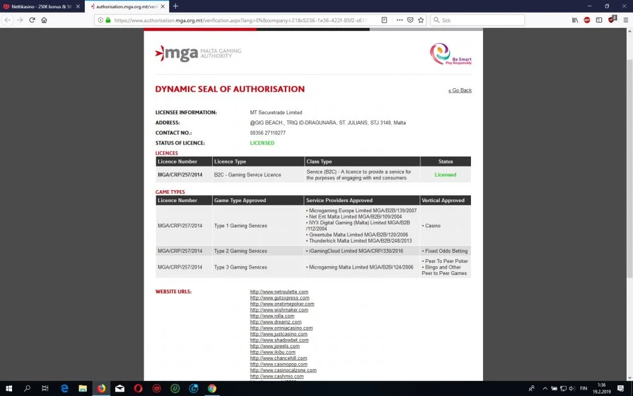Click the green secure connection padlock
Image resolution: width=633 pixels, height=396 pixels.
[108, 20]
